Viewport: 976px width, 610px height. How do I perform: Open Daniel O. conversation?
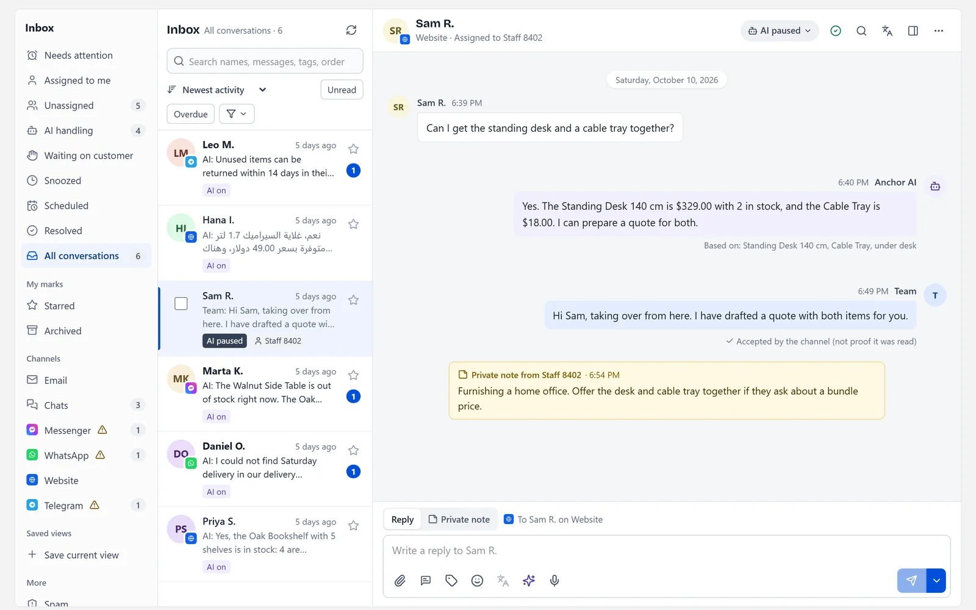click(x=265, y=469)
